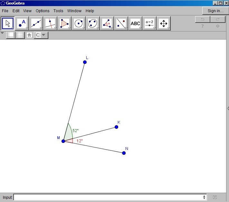Viewport: 229px width, 202px height.
Task: Open the toolbar help question mark
Action: [x=202, y=26]
